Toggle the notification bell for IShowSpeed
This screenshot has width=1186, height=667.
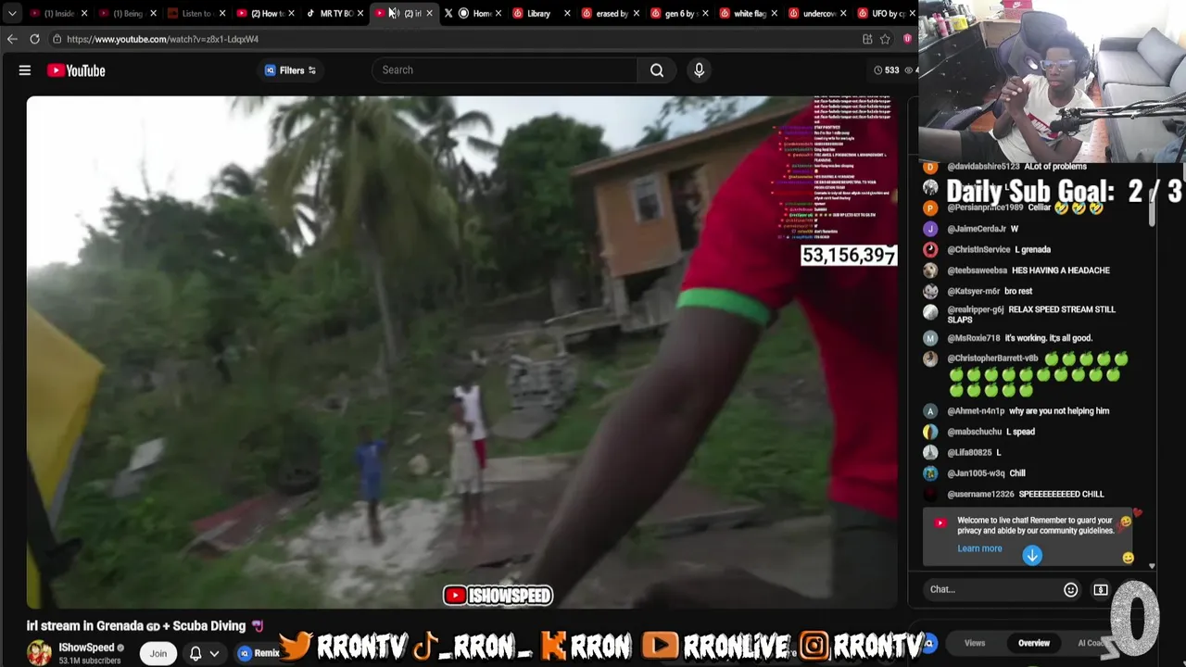coord(196,653)
